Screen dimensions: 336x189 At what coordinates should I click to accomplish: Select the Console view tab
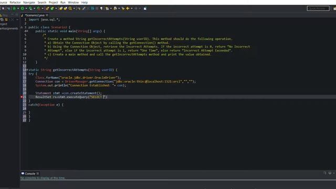[x=30, y=174]
